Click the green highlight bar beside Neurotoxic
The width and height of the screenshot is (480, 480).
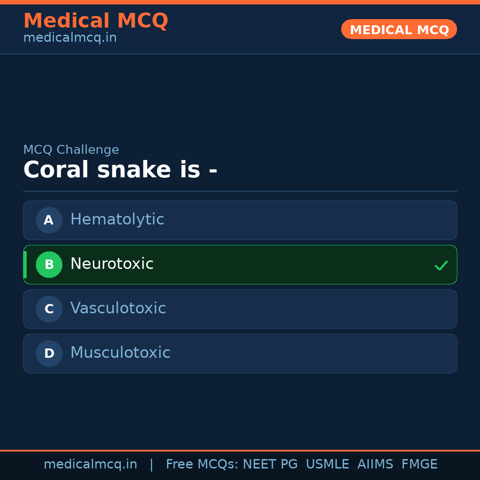(24, 264)
